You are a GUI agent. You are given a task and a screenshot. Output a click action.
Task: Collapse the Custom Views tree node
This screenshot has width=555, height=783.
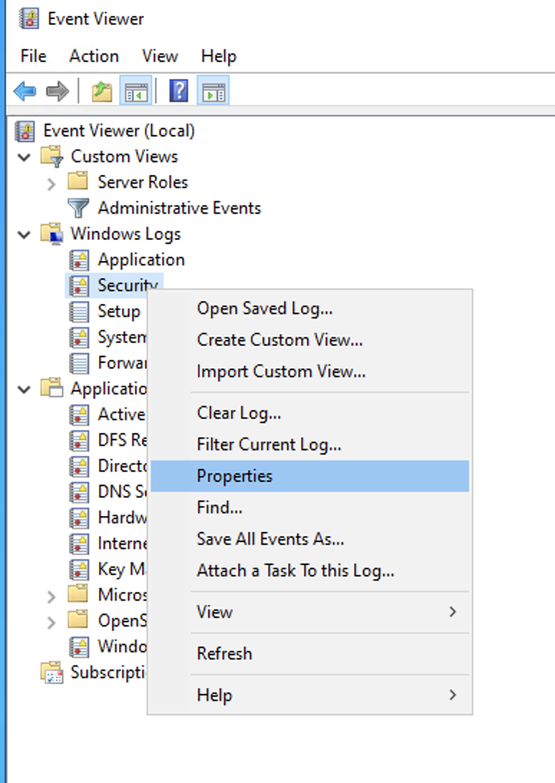coord(25,157)
